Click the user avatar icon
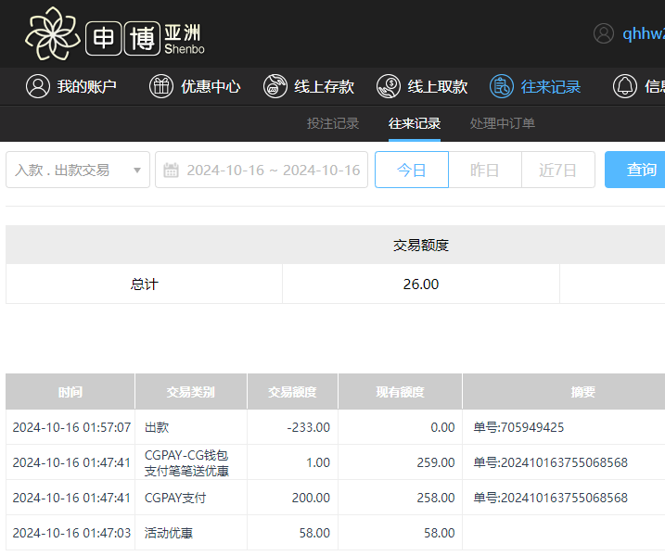The height and width of the screenshot is (556, 665). 604,33
